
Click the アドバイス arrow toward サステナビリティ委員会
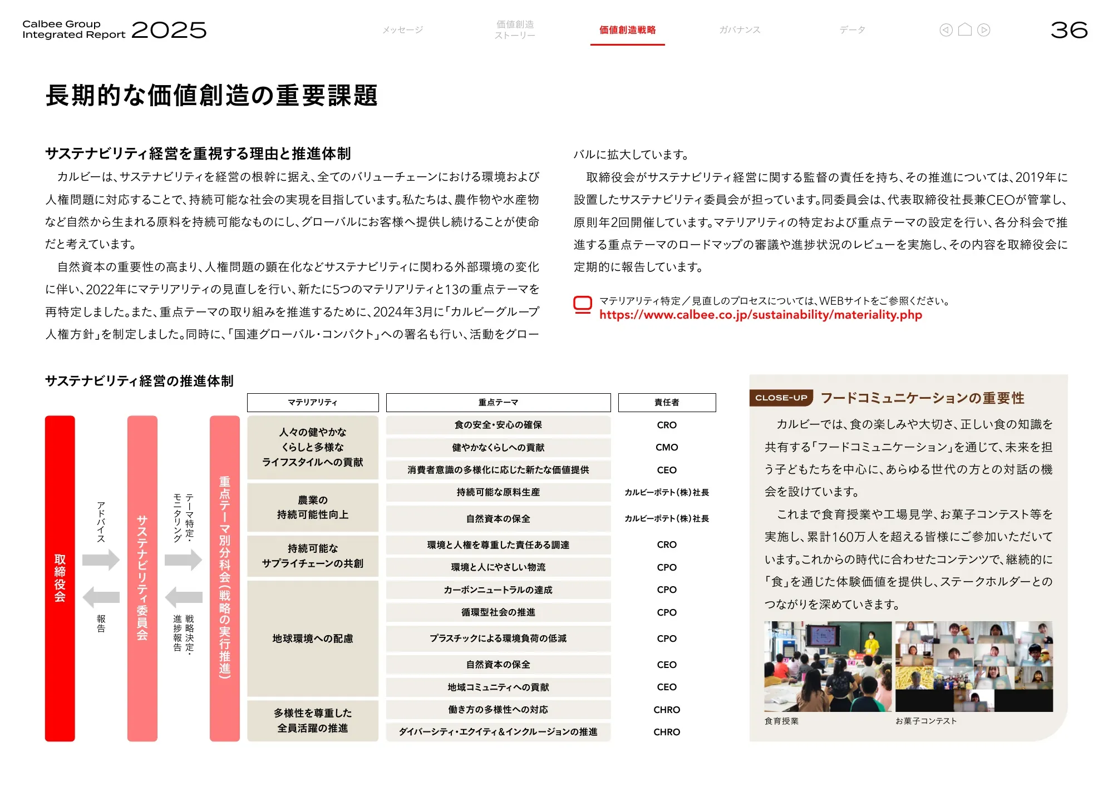click(101, 560)
